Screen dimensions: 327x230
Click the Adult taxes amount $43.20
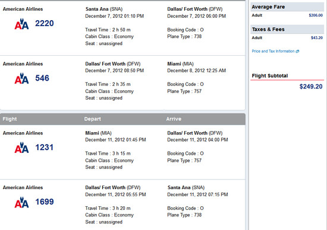317,37
